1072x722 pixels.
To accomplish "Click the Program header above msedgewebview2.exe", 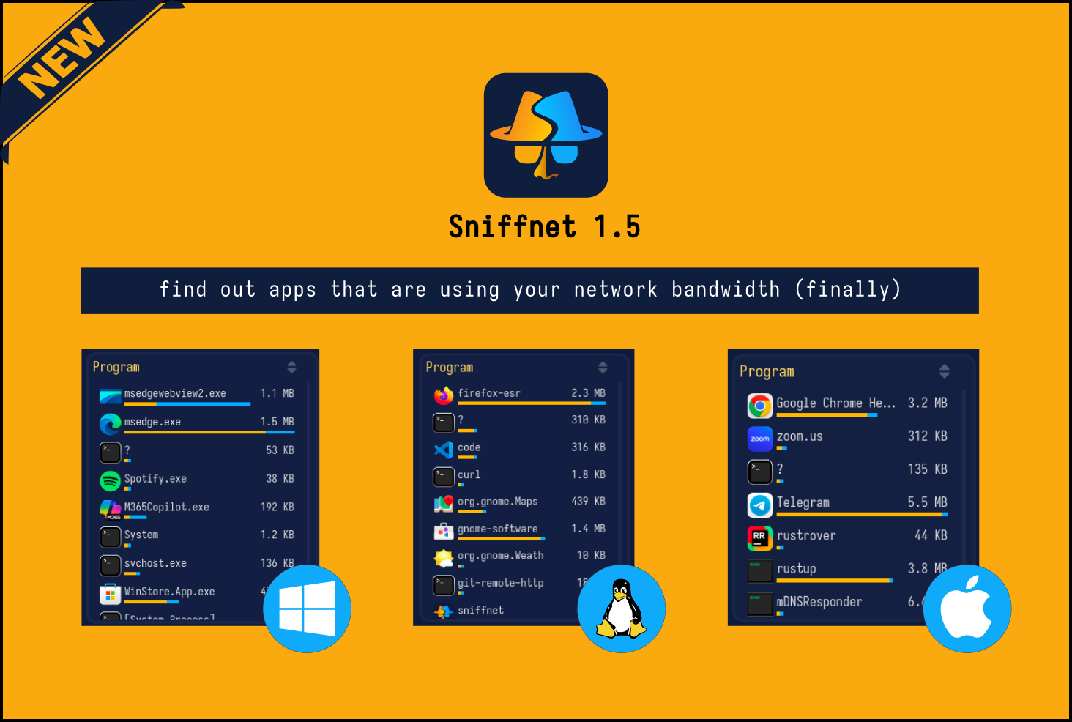I will [x=116, y=367].
